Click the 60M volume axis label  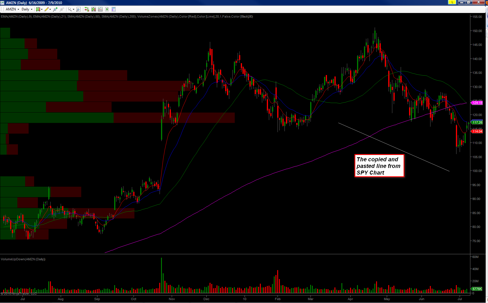(x=476, y=257)
